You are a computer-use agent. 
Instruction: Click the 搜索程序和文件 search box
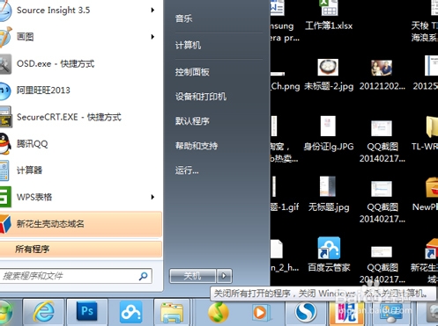76,276
